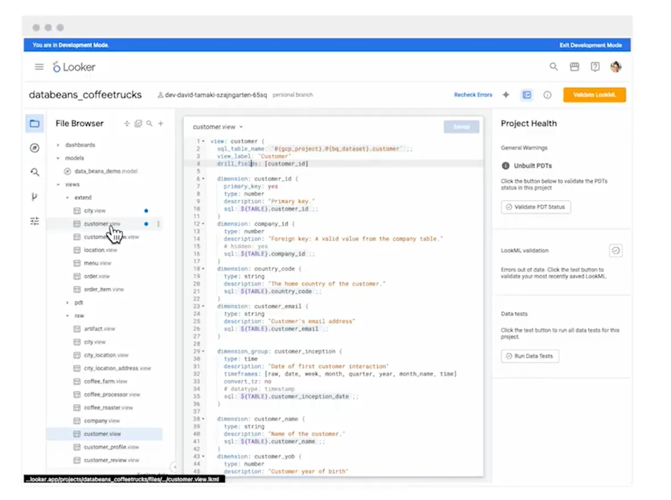Open location.view file

click(100, 250)
